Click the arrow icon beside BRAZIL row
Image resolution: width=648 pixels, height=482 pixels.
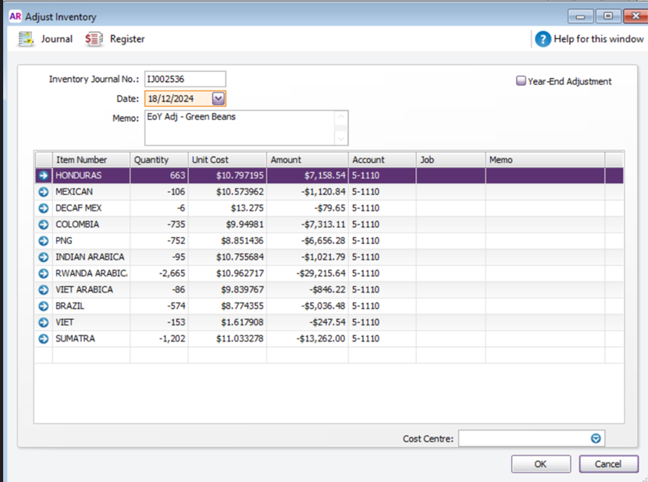43,307
